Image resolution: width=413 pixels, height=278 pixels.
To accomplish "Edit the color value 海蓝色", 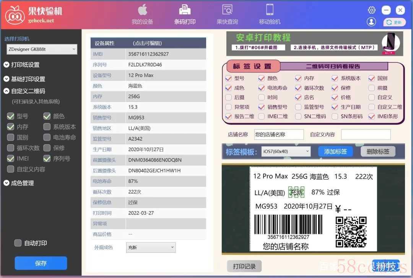I will click(166, 86).
